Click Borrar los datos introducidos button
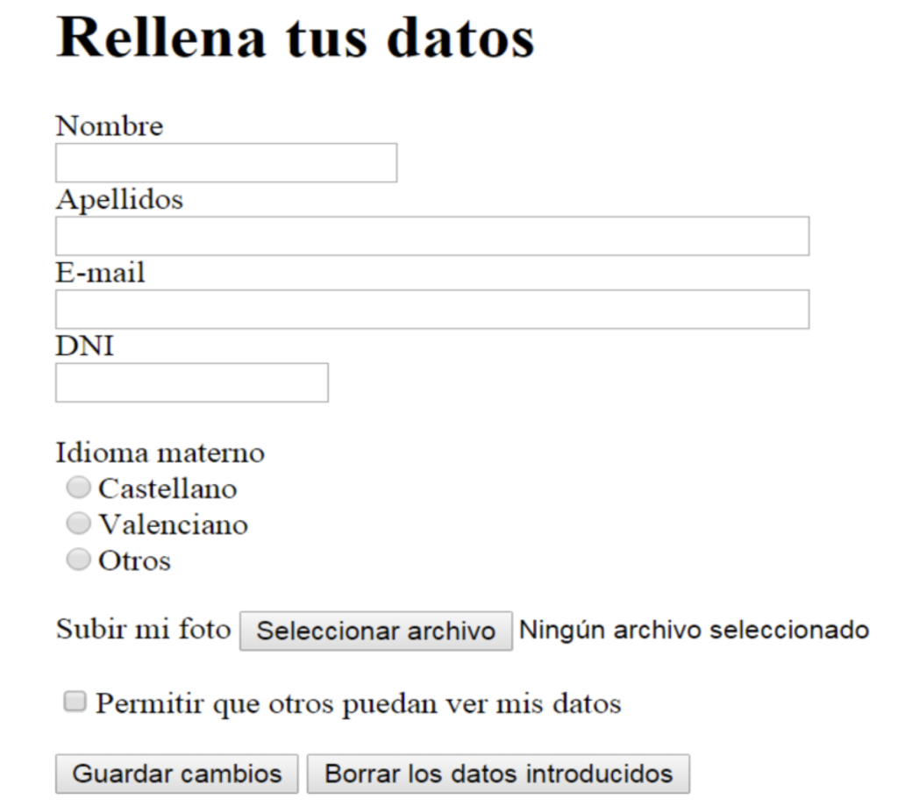Viewport: 898px width, 806px height. pos(498,774)
